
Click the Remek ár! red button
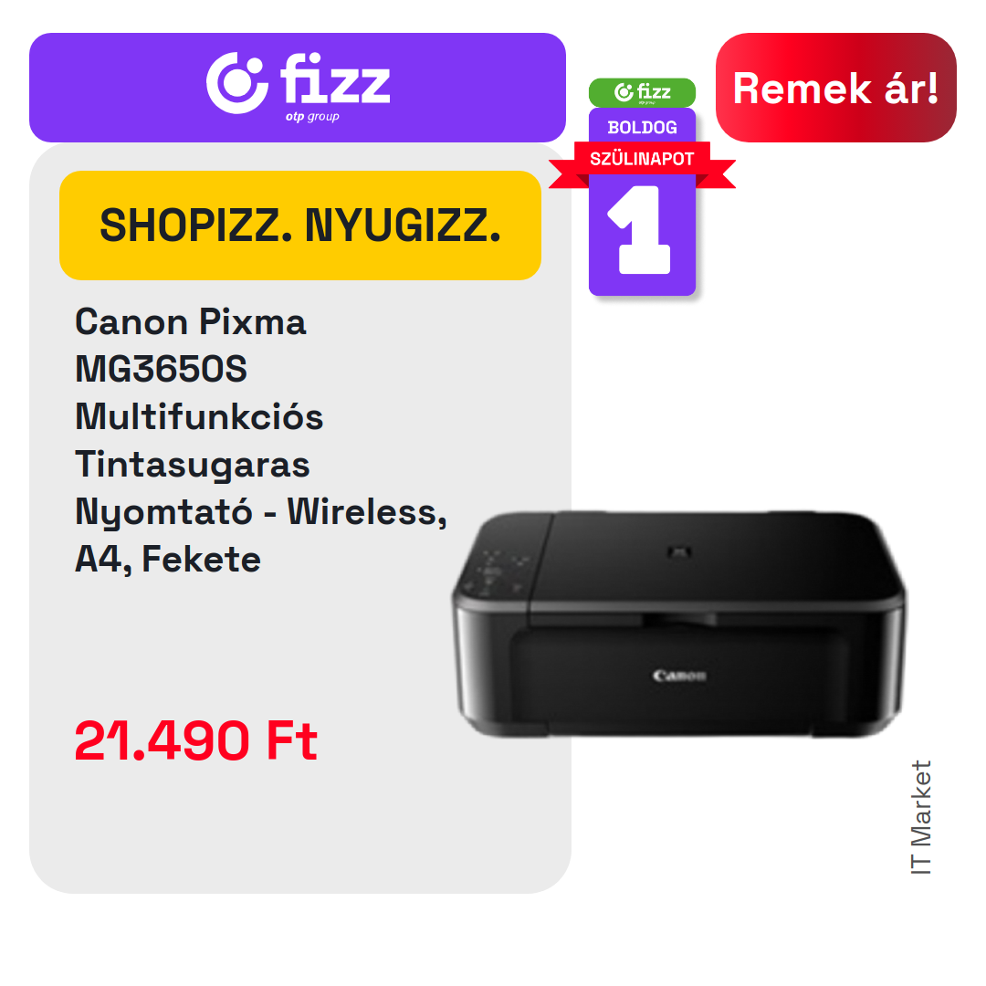coord(835,88)
